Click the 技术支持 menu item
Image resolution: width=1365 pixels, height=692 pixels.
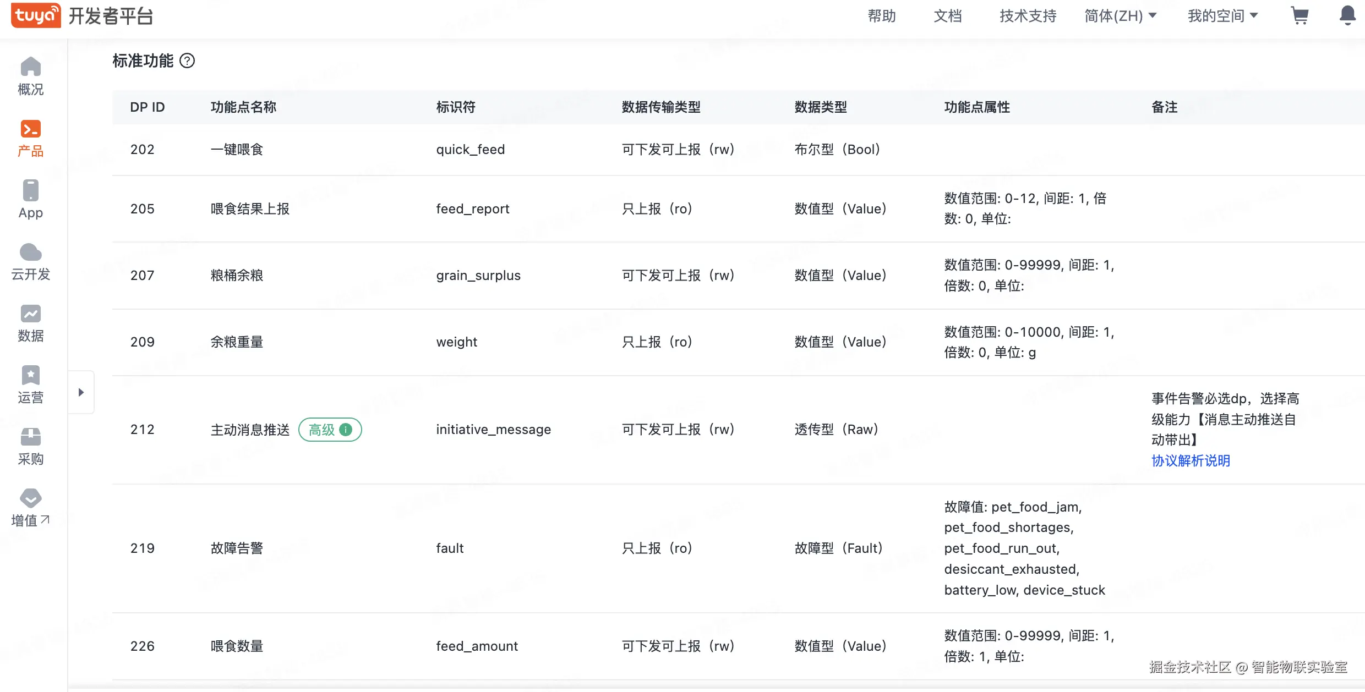click(1028, 16)
